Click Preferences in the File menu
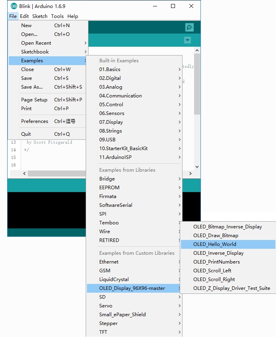 point(35,121)
